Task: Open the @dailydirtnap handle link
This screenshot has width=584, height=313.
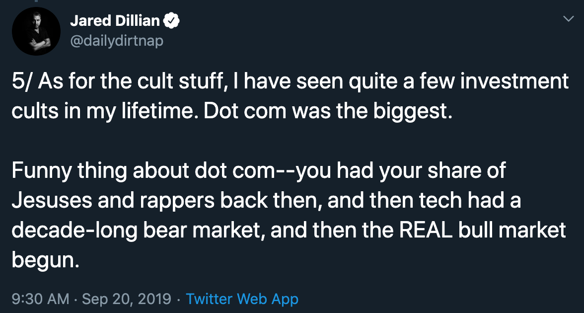Action: 117,40
